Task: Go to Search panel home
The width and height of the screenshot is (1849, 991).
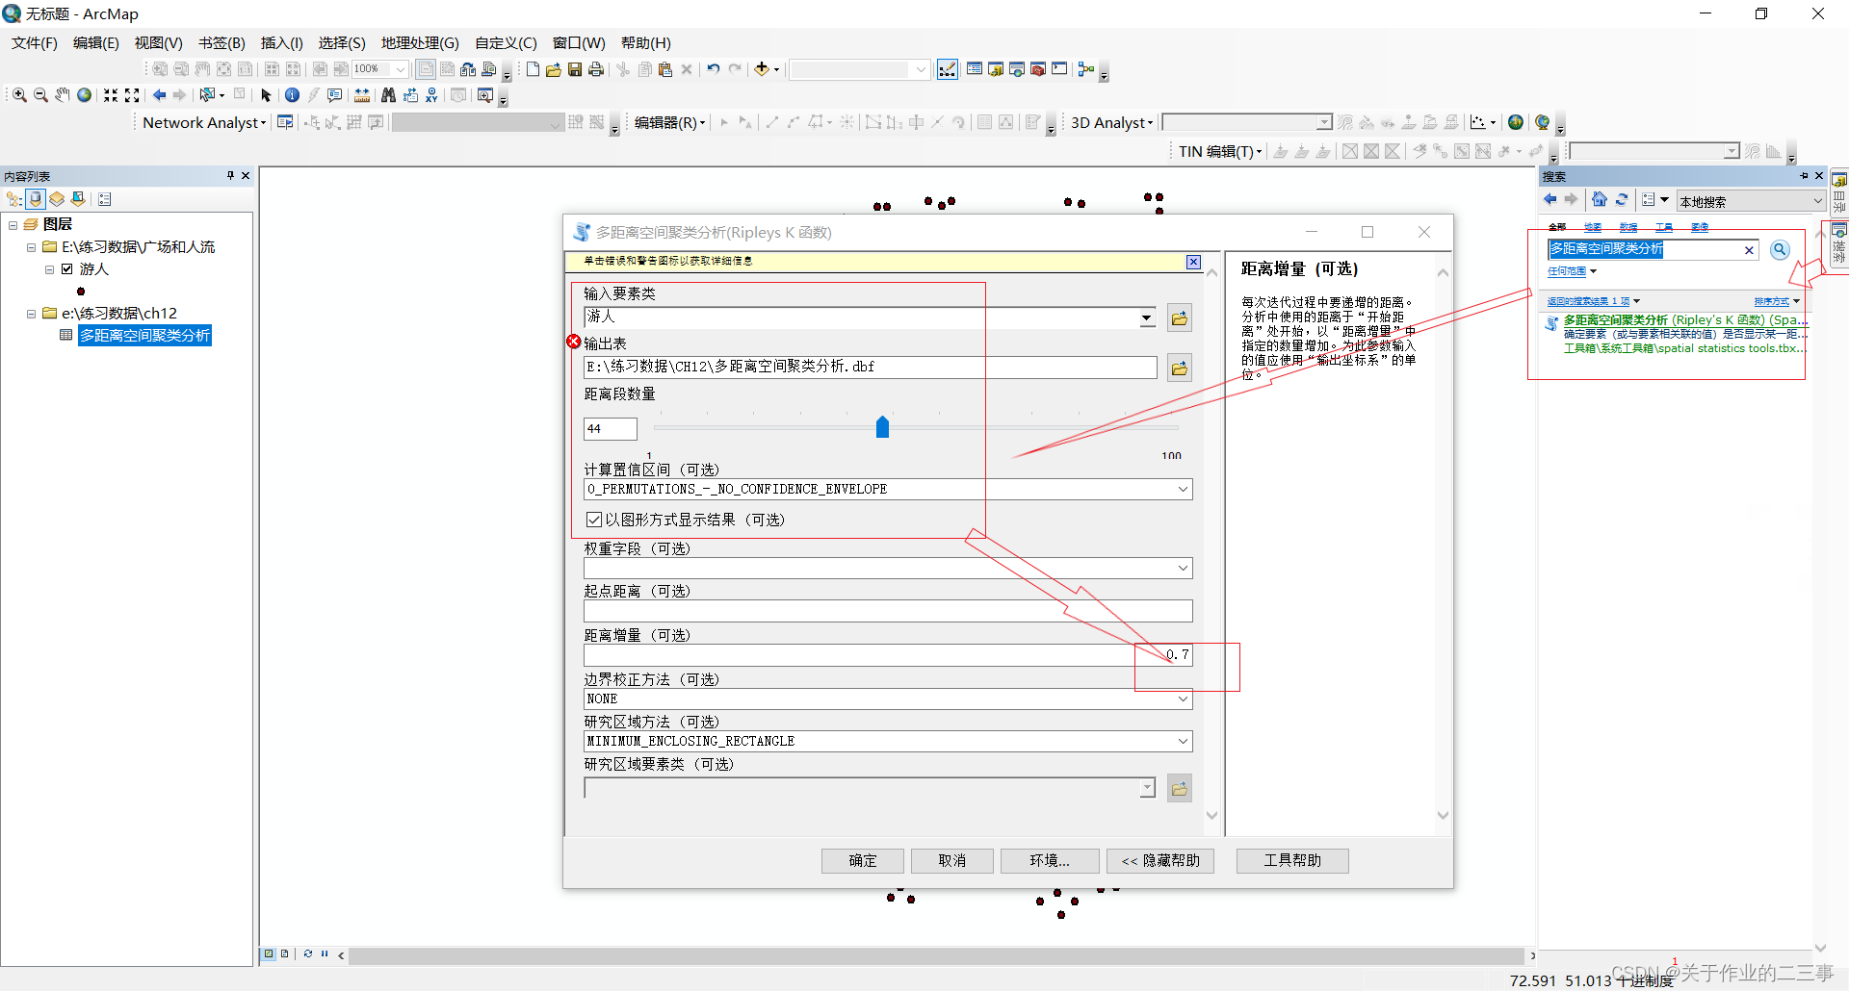Action: tap(1600, 199)
